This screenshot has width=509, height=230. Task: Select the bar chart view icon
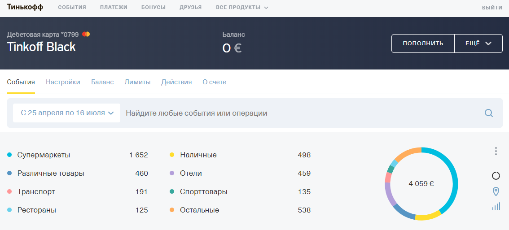point(496,206)
